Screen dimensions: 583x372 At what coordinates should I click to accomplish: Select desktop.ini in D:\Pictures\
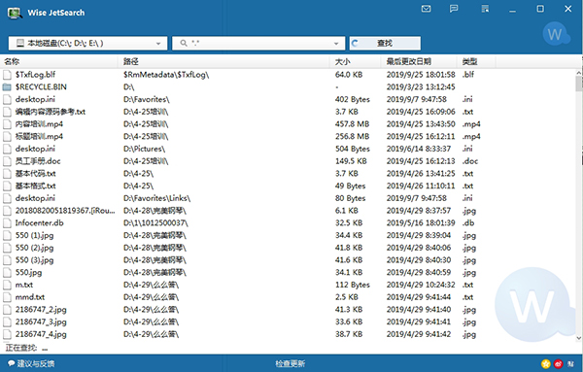pos(288,149)
